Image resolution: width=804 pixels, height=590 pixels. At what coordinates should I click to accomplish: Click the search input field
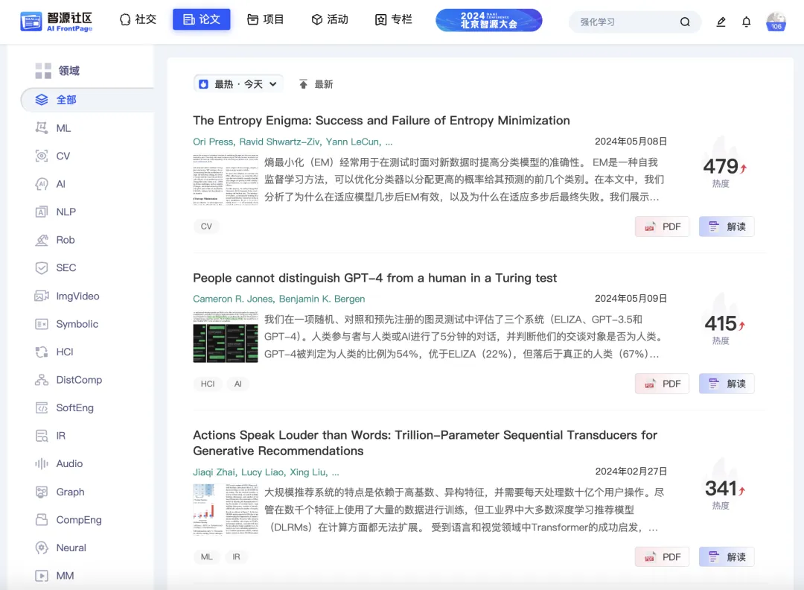[x=625, y=22]
